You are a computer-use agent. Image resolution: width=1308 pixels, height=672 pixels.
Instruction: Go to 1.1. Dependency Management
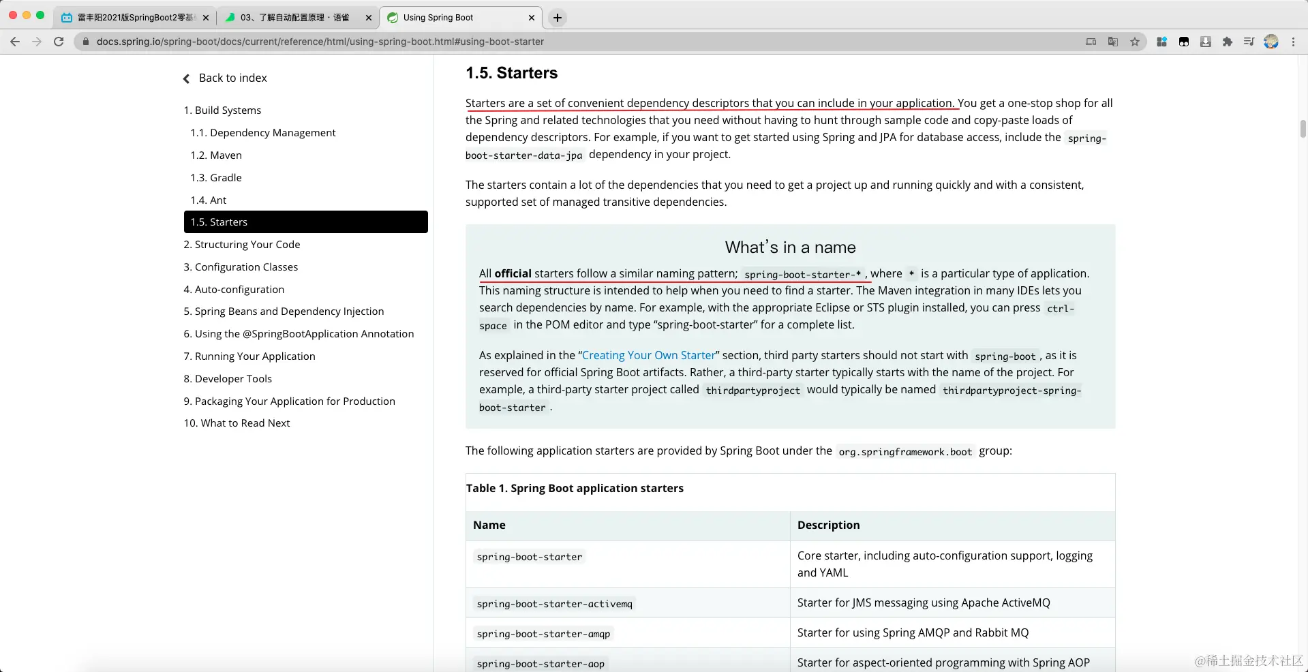(x=263, y=133)
